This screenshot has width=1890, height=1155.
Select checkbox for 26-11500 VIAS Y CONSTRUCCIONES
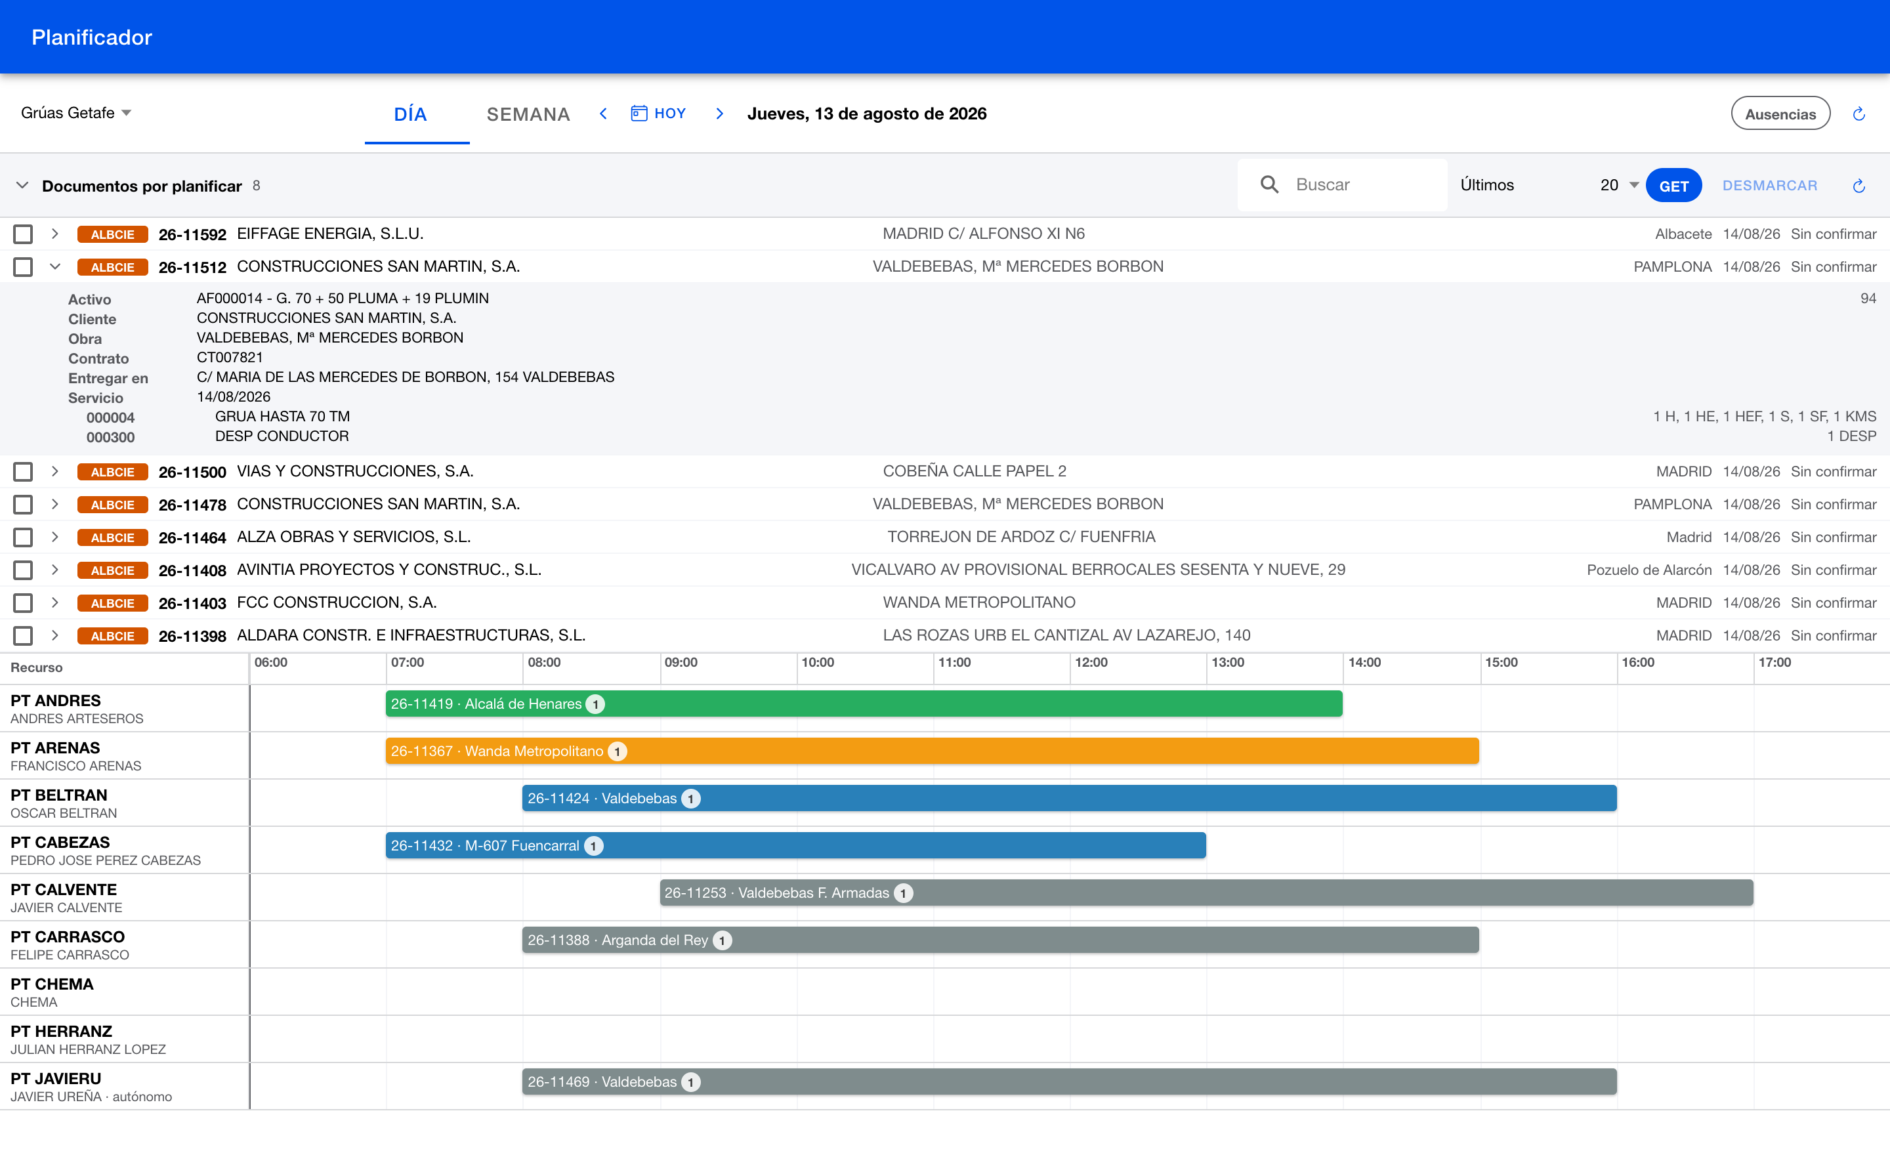(x=23, y=472)
